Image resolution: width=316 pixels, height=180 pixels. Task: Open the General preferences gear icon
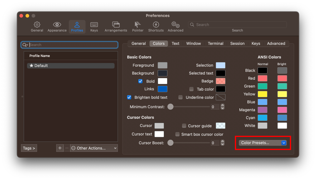(x=37, y=25)
